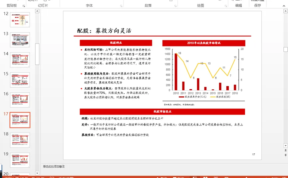Select slide 13 thumbnail
Viewport: 288px width, 178px height.
20,40
